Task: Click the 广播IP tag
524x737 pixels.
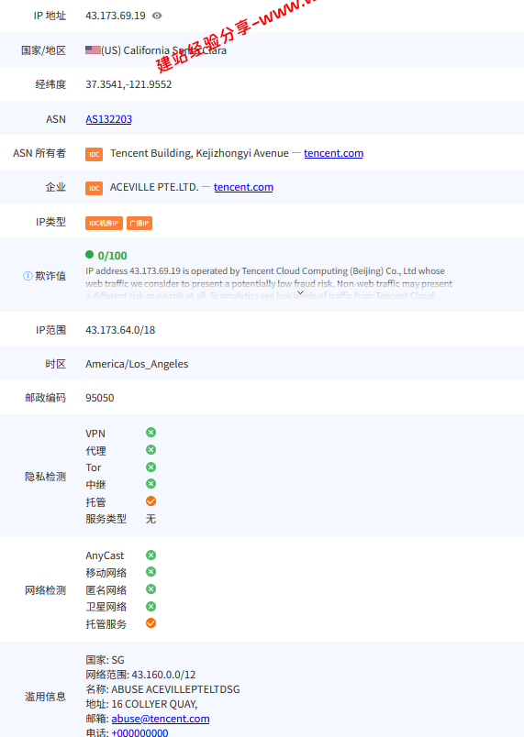Action: point(139,224)
